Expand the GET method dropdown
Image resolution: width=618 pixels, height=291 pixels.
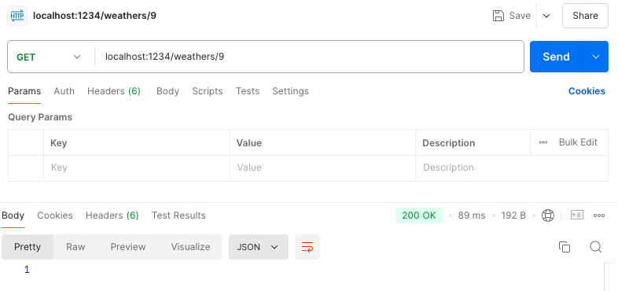click(49, 57)
